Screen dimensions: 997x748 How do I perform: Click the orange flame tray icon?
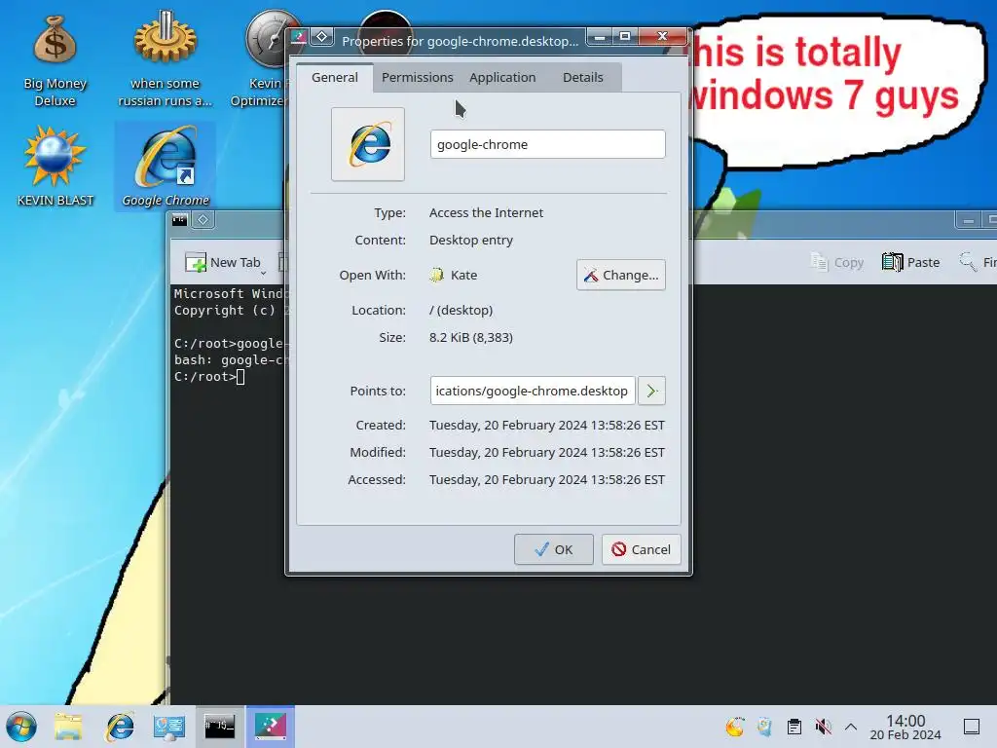pyautogui.click(x=735, y=727)
